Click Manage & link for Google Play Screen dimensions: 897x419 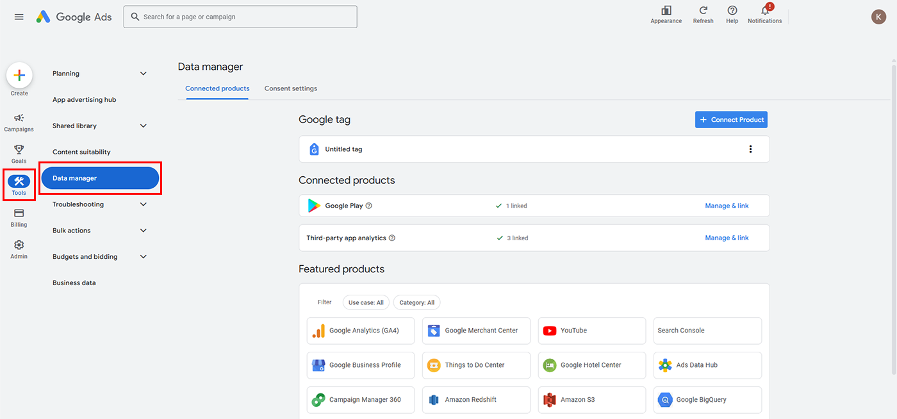click(x=727, y=206)
